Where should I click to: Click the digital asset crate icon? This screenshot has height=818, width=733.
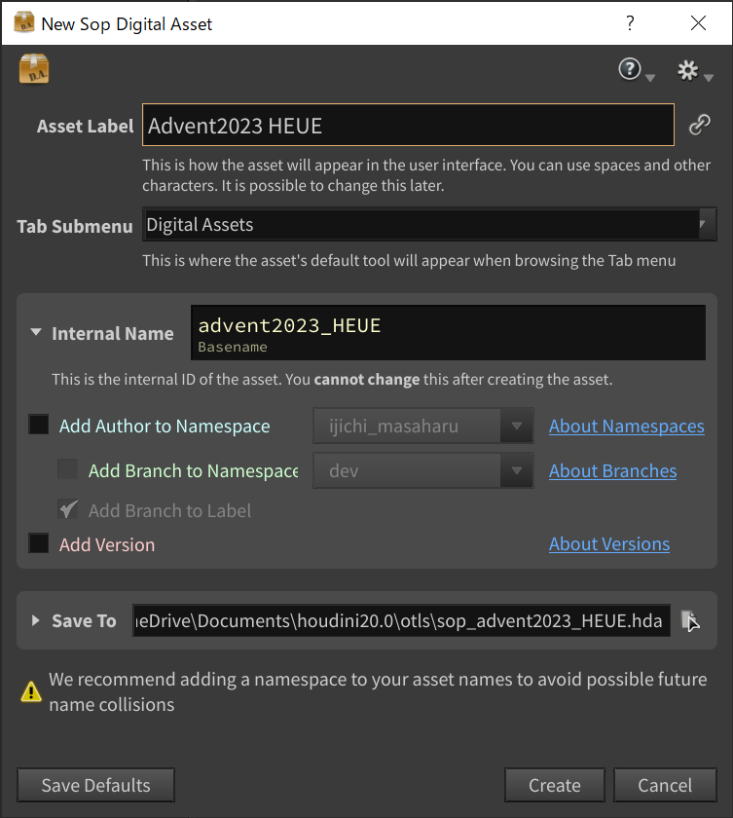pyautogui.click(x=34, y=69)
